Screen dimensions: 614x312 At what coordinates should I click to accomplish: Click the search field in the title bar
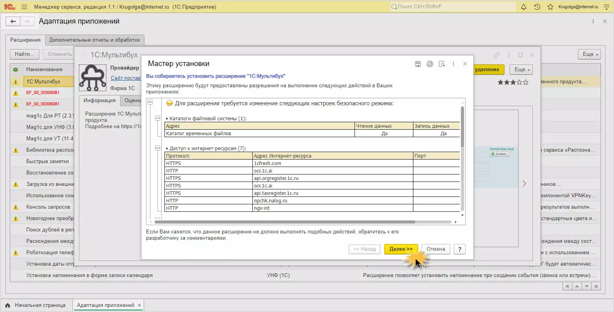pyautogui.click(x=453, y=7)
